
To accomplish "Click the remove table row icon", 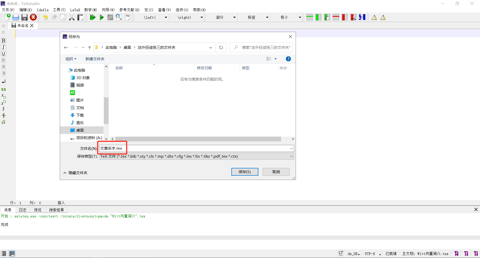I will click(336, 17).
